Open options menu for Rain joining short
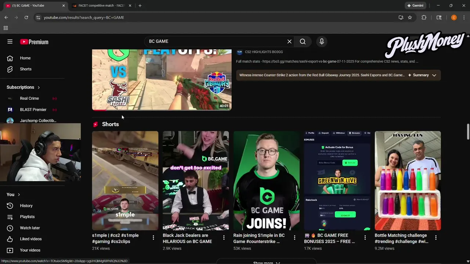Screen dimensions: 470x264 (x=294, y=238)
